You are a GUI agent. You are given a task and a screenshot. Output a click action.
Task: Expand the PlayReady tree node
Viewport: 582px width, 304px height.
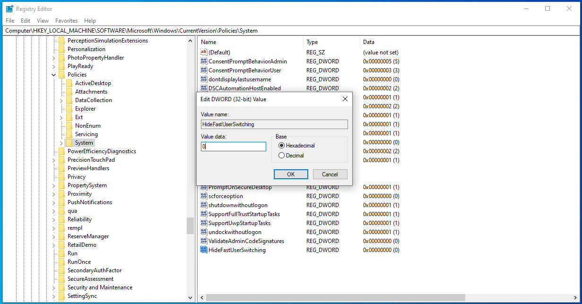click(x=53, y=66)
